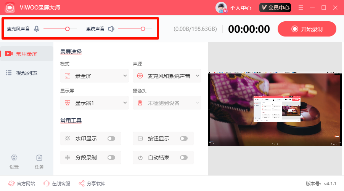Mute the system sound speaker icon

(111, 29)
